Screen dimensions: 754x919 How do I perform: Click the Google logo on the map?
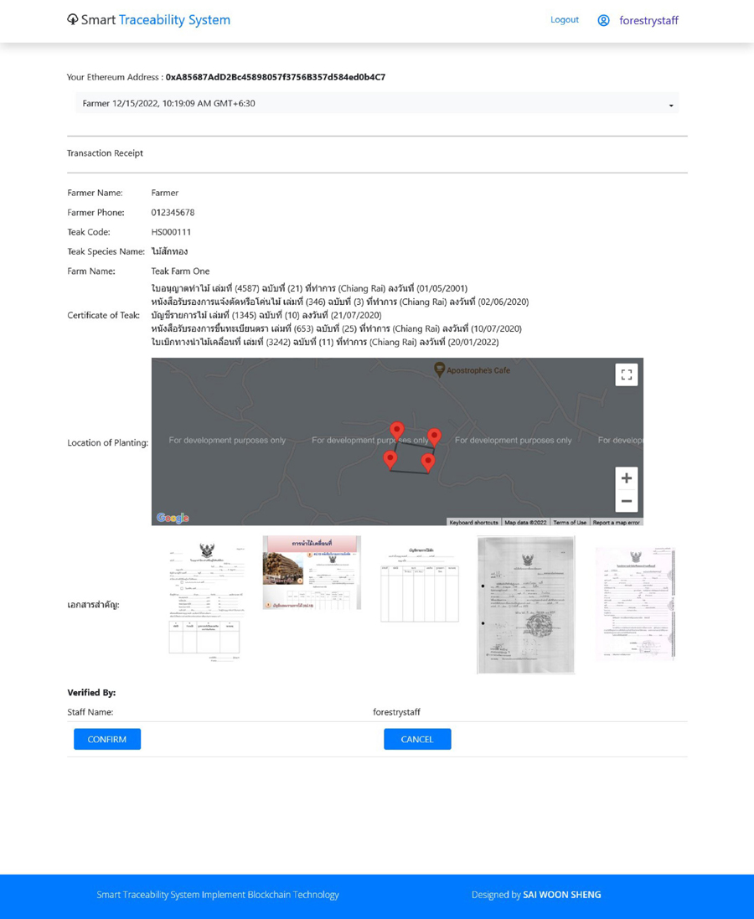click(x=173, y=519)
